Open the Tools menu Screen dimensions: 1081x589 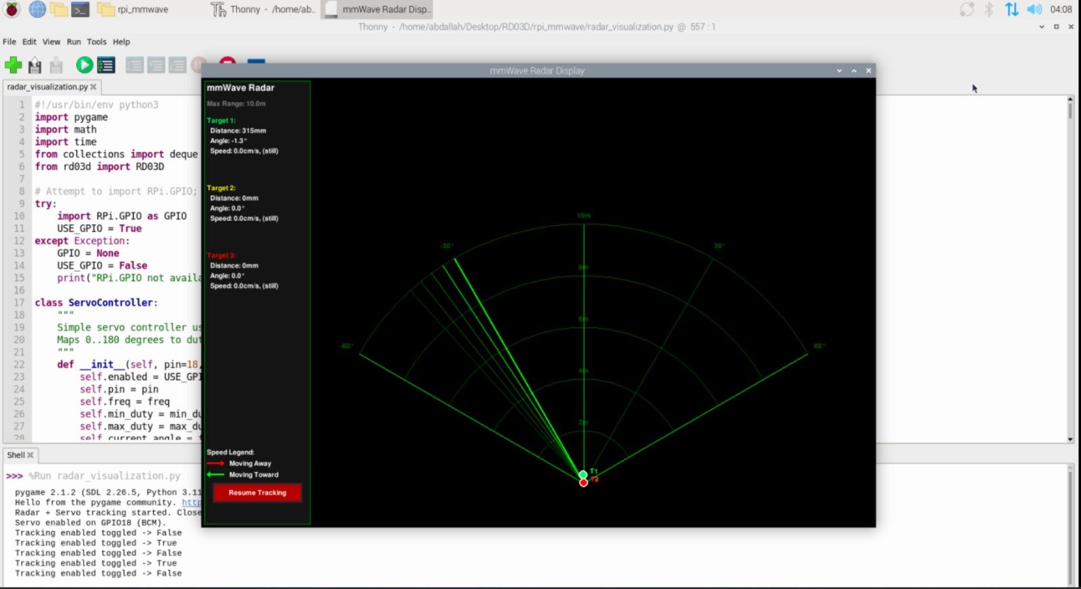pos(97,42)
